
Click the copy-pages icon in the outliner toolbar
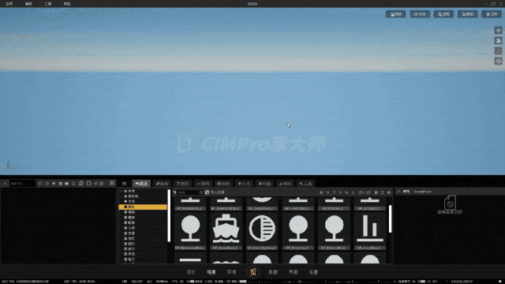[80, 184]
